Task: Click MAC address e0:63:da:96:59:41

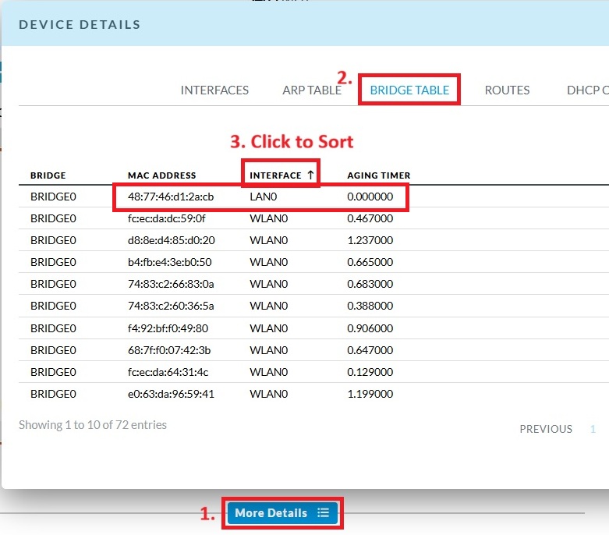Action: click(x=171, y=394)
